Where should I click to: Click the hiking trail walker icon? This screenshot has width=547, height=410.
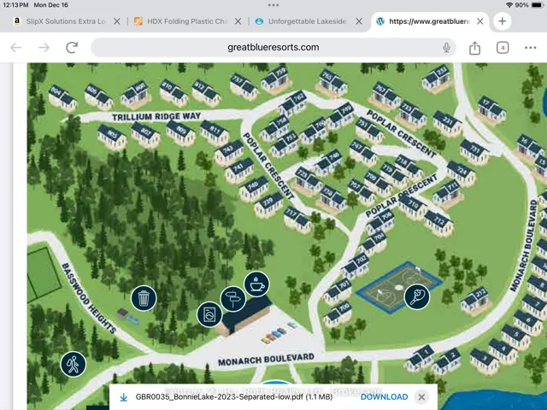point(74,364)
